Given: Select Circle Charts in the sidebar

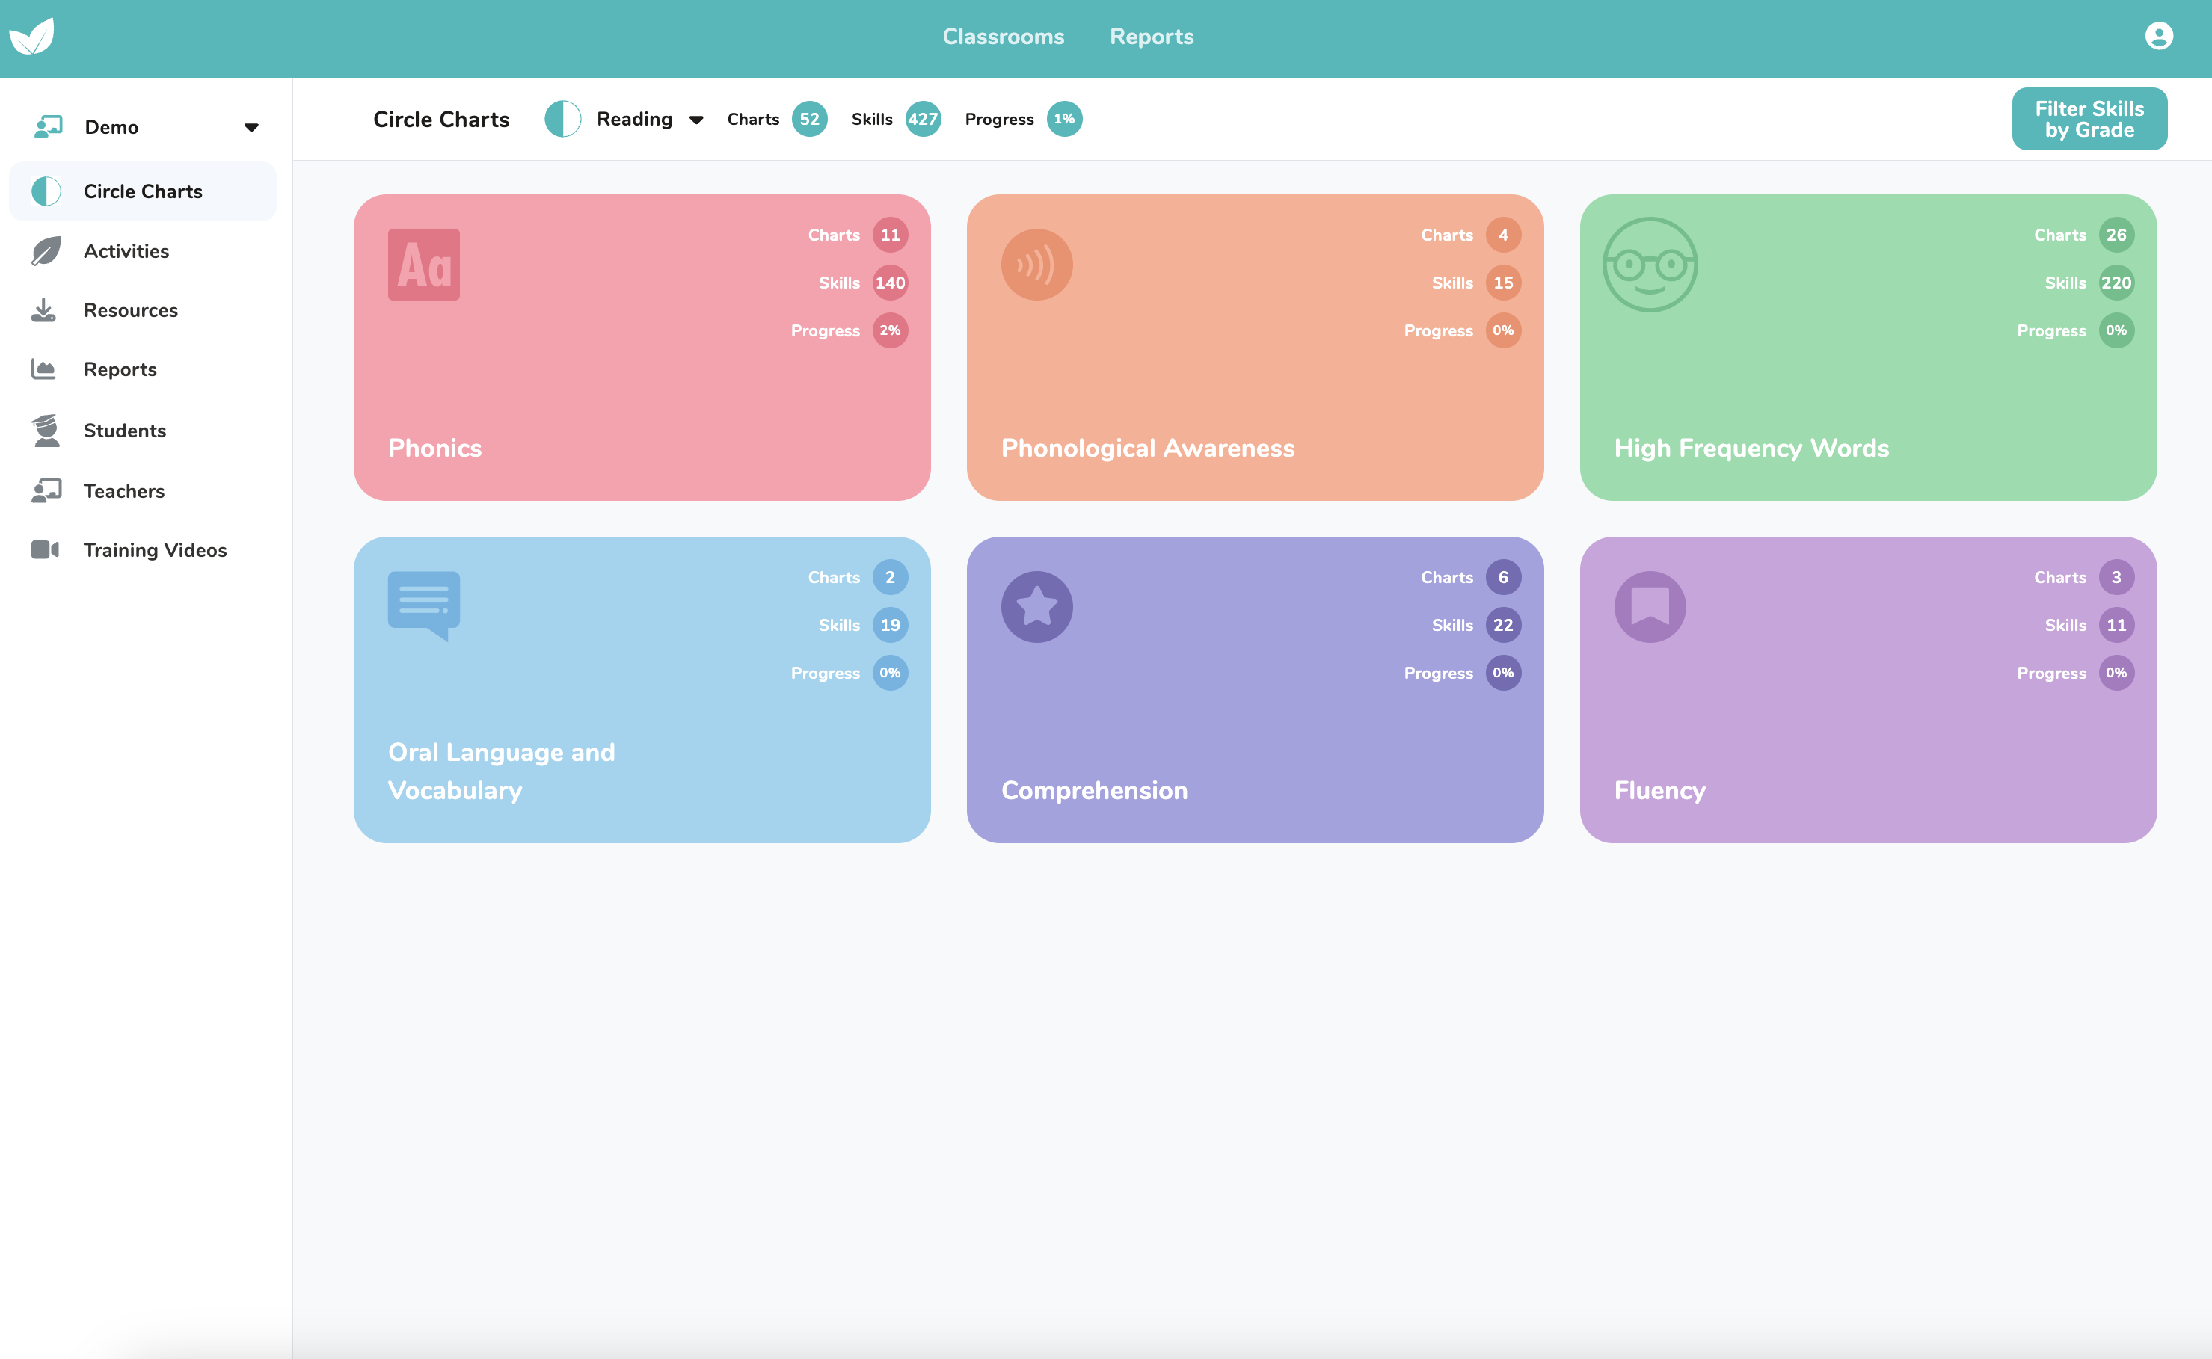Looking at the screenshot, I should pos(143,191).
